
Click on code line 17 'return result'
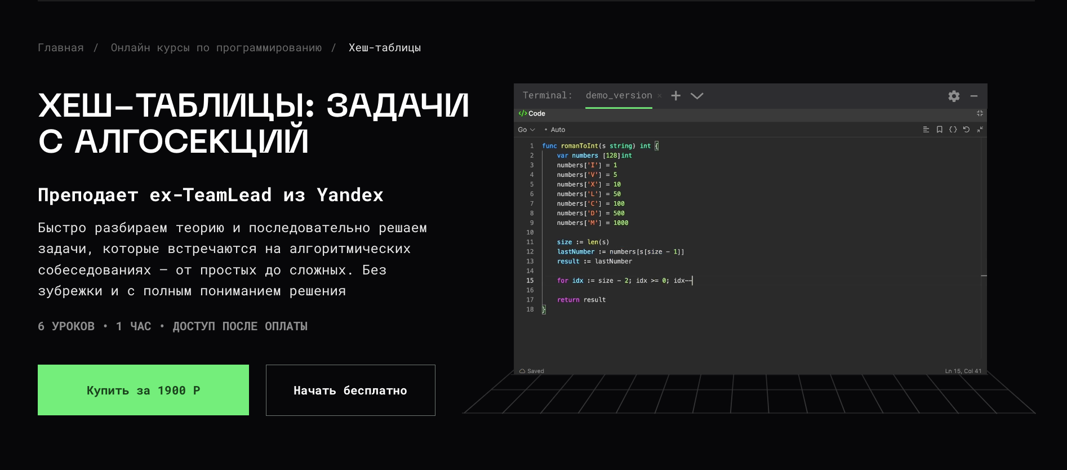pos(581,300)
